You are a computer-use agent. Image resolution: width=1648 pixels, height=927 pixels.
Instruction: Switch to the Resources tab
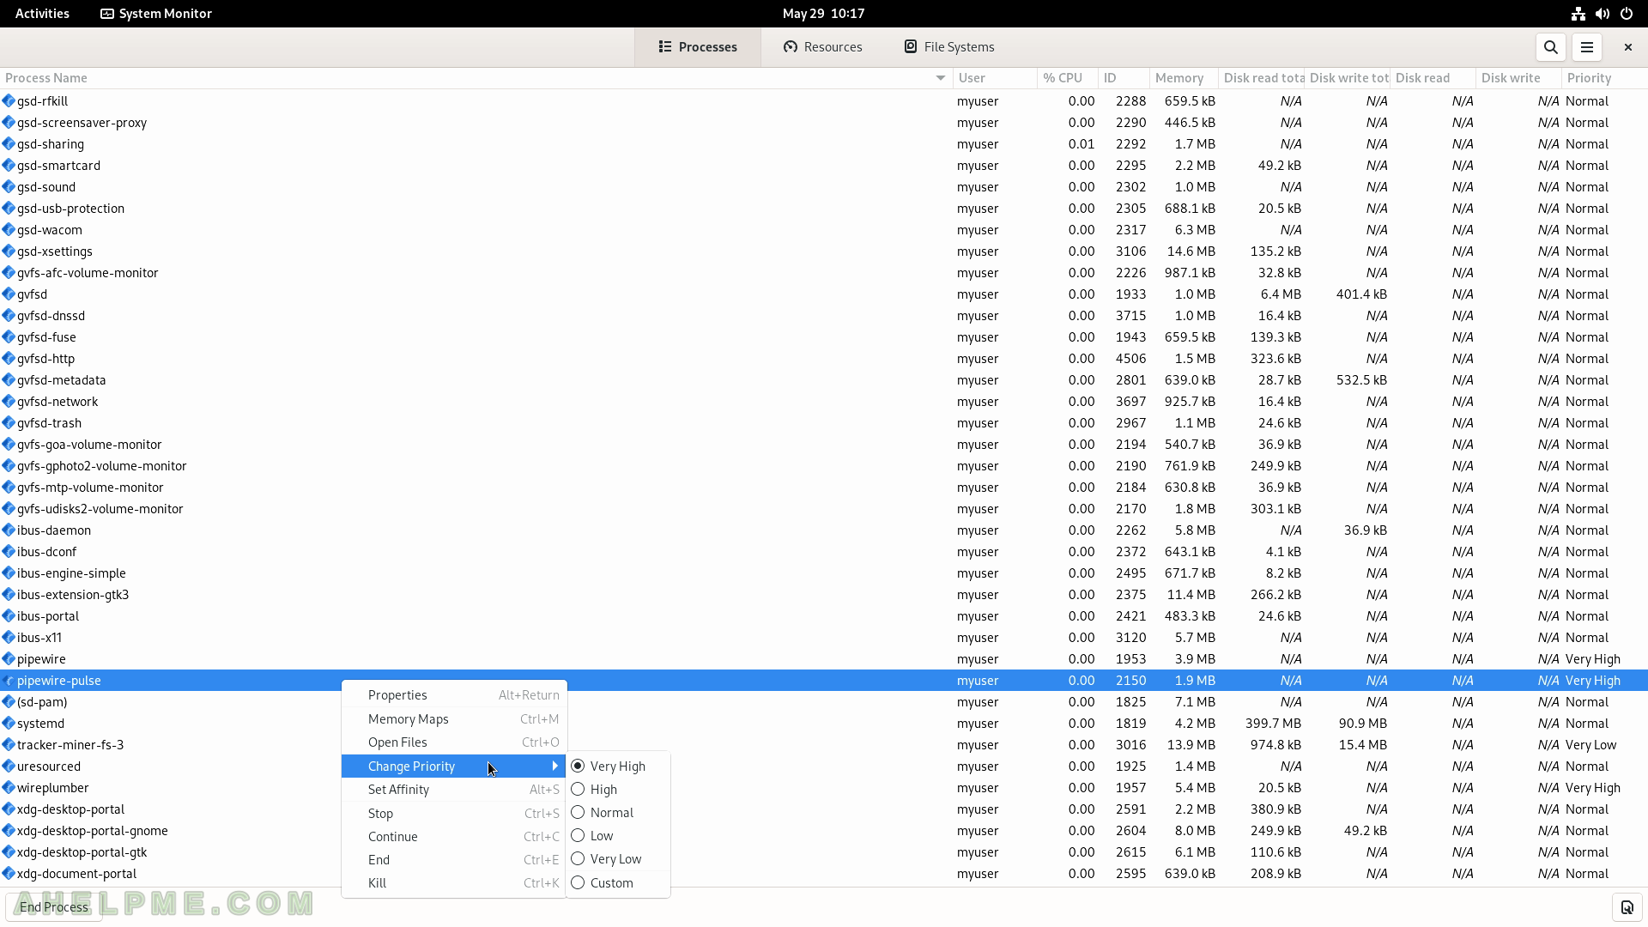pos(822,47)
